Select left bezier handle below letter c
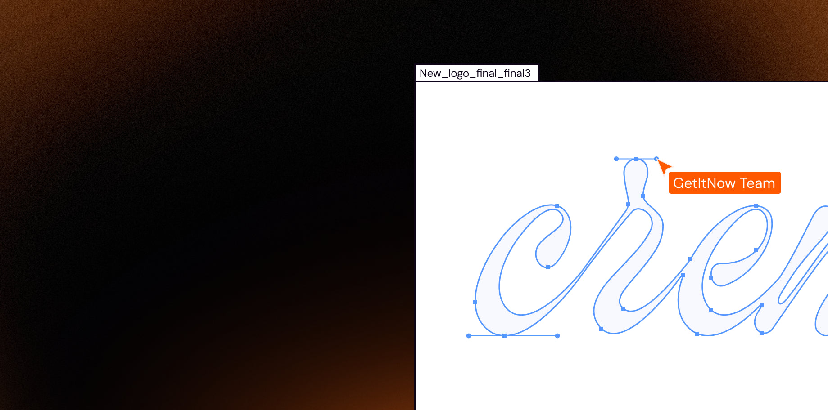The image size is (828, 410). point(469,336)
